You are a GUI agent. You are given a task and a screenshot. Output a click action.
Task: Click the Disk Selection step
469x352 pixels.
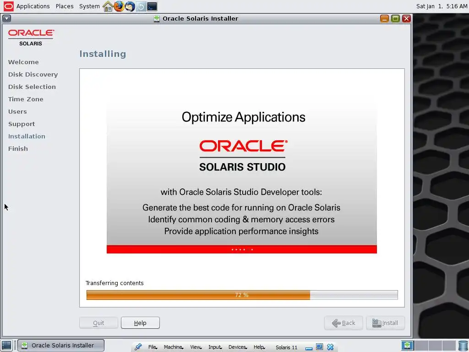click(32, 87)
